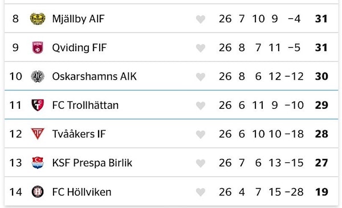Click FC Höllviken's 19 points total

(x=321, y=192)
